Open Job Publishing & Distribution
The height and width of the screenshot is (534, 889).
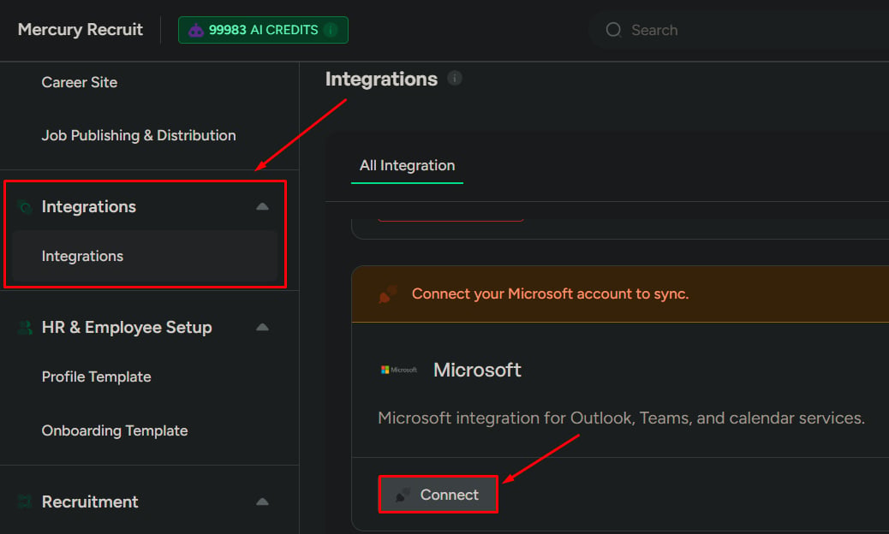[139, 135]
